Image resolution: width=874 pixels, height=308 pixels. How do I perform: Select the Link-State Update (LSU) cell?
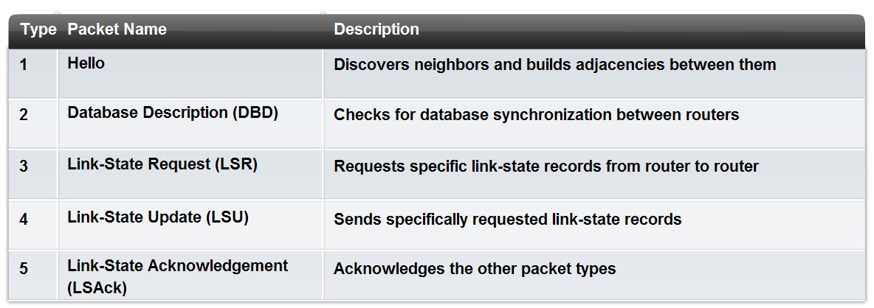158,217
